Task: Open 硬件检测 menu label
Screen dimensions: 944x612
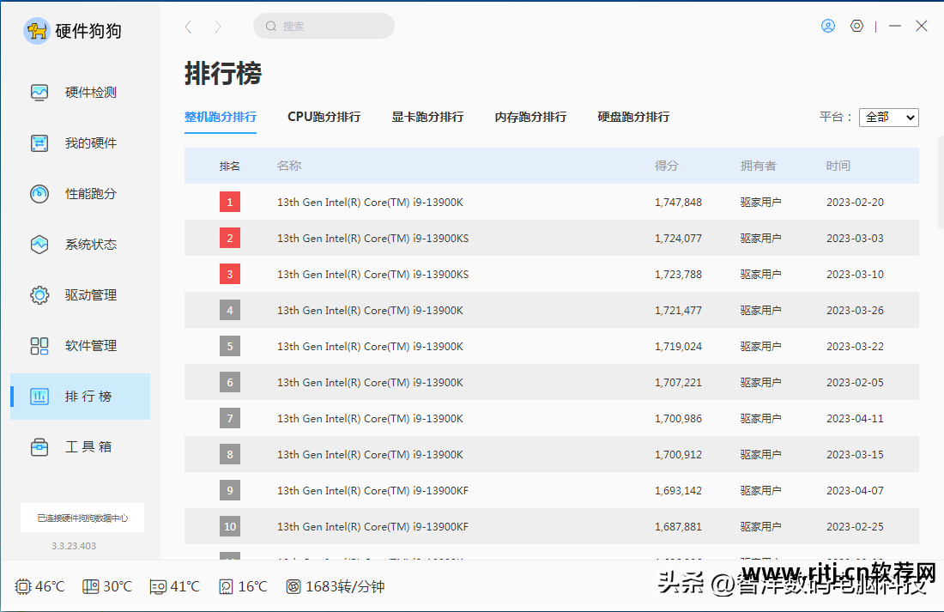Action: (91, 92)
